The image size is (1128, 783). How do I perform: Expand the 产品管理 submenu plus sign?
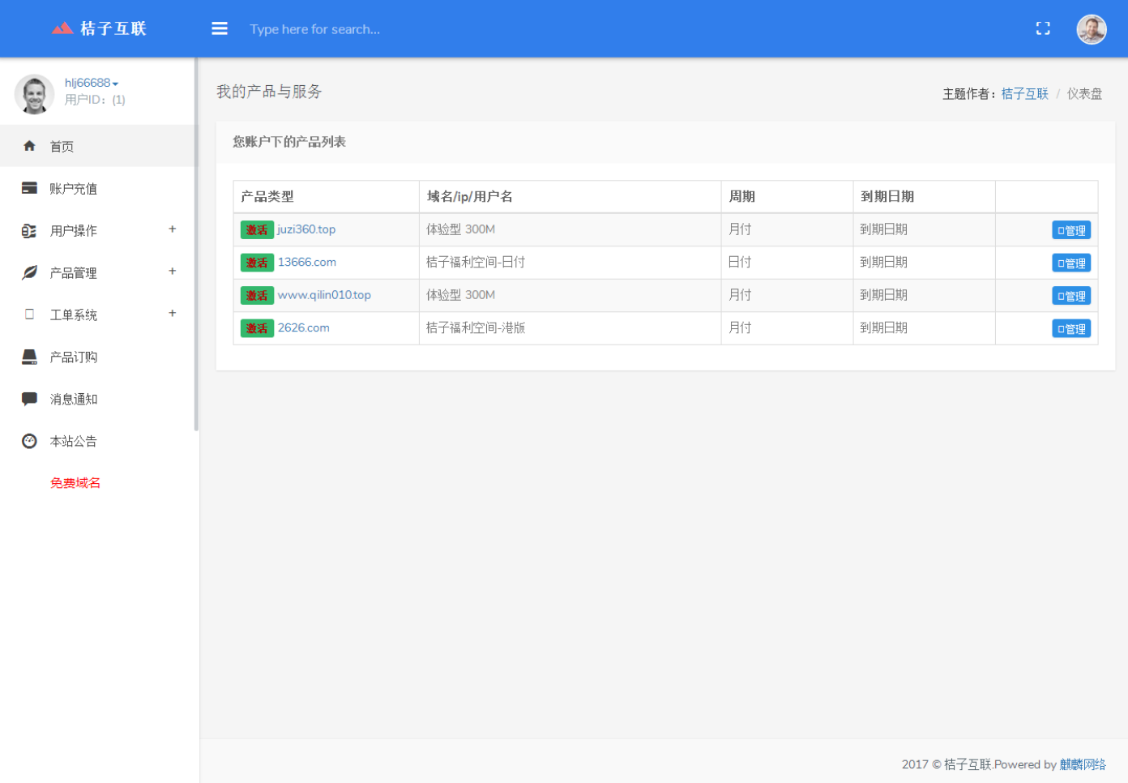tap(172, 272)
